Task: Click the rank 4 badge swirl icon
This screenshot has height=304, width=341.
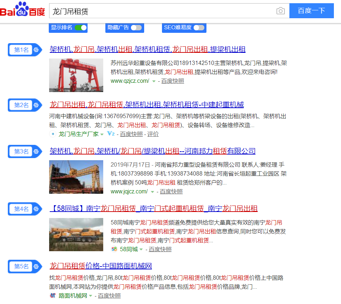Action: [36, 209]
